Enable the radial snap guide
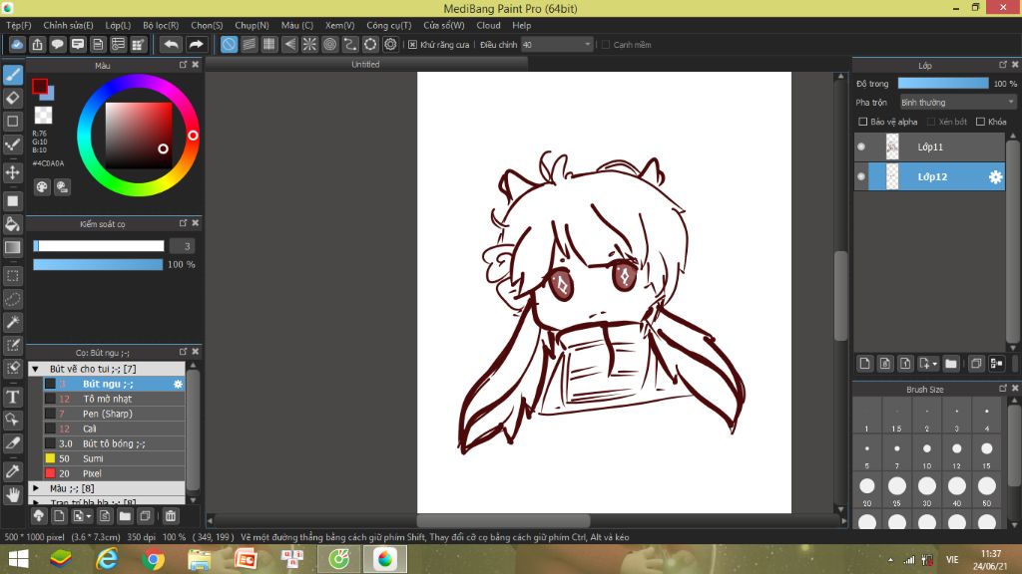The height and width of the screenshot is (574, 1022). click(x=309, y=44)
